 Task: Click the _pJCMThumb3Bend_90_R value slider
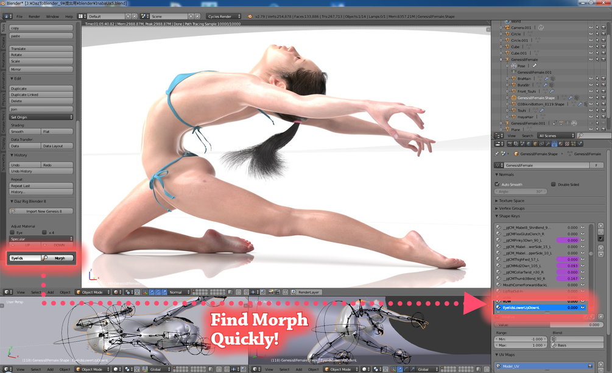tap(568, 279)
